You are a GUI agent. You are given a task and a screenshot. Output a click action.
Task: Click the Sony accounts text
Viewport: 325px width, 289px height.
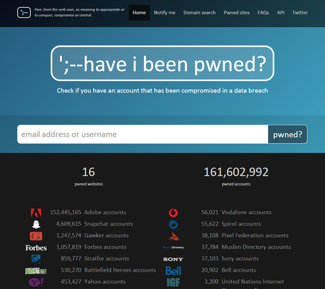pos(240,259)
